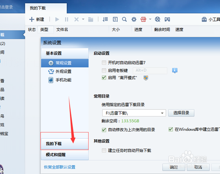Select the highlighted download item in left sidebar
220x174 pixels.
point(12,34)
